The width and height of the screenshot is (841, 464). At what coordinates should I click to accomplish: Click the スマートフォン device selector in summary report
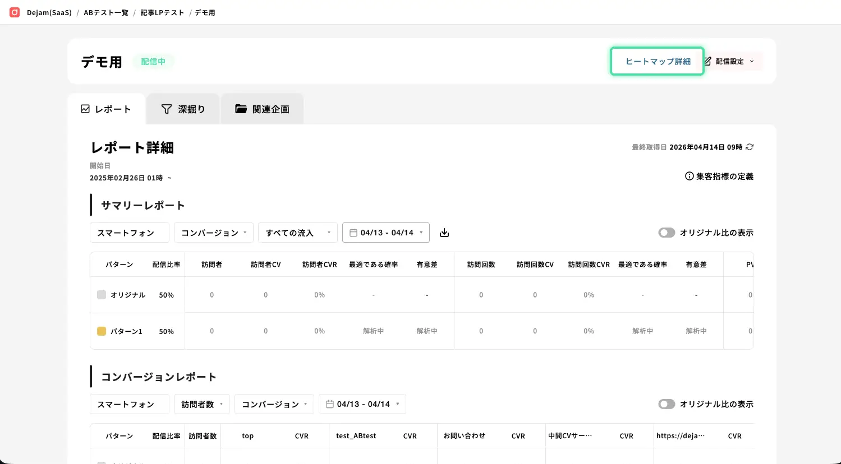coord(129,233)
